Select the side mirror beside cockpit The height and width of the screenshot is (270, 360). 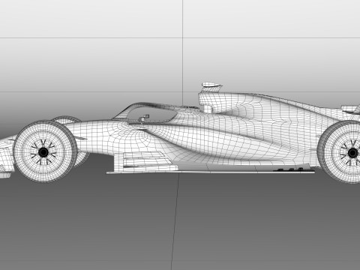pos(145,117)
